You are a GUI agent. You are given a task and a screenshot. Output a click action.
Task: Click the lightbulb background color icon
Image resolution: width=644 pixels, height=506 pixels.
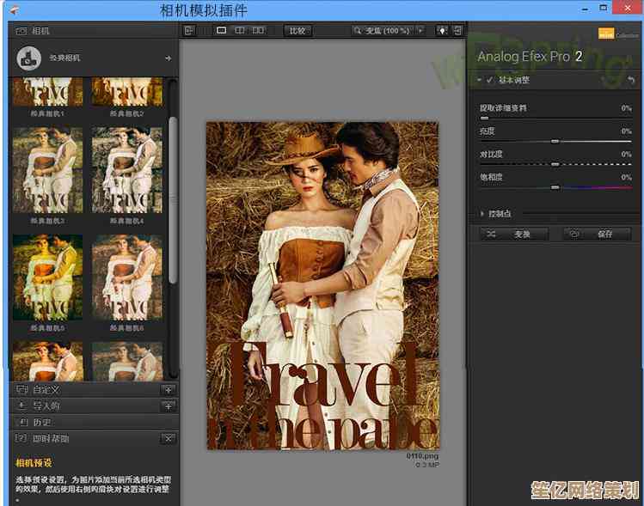click(442, 30)
